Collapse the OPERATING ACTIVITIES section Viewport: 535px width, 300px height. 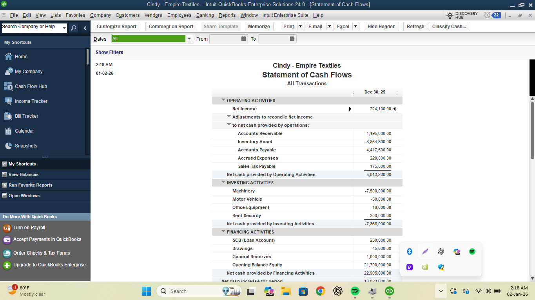pyautogui.click(x=223, y=100)
